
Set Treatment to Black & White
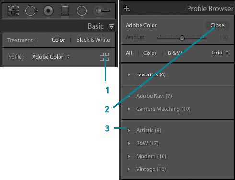tap(93, 40)
